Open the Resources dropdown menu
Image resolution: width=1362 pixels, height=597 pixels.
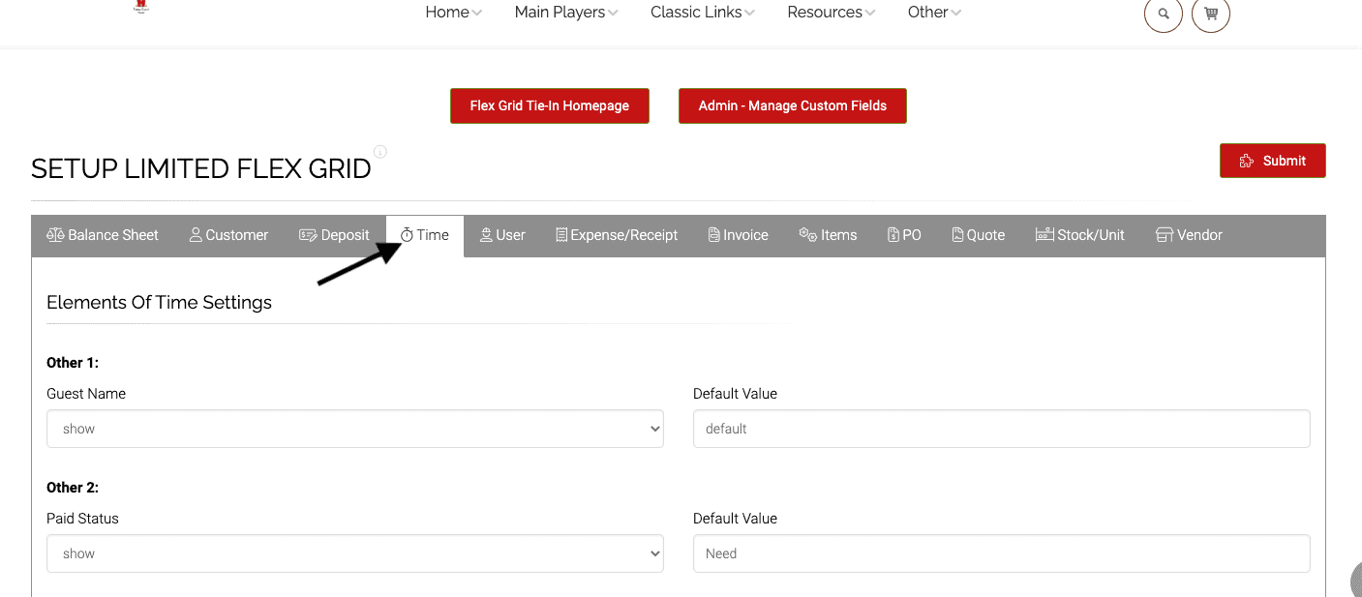pyautogui.click(x=832, y=13)
